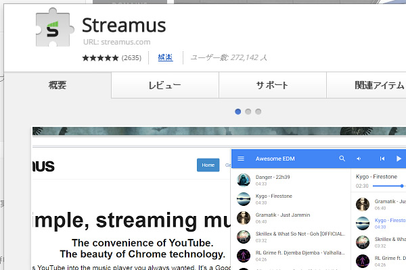Open the 概要 overview tab

pos(58,85)
